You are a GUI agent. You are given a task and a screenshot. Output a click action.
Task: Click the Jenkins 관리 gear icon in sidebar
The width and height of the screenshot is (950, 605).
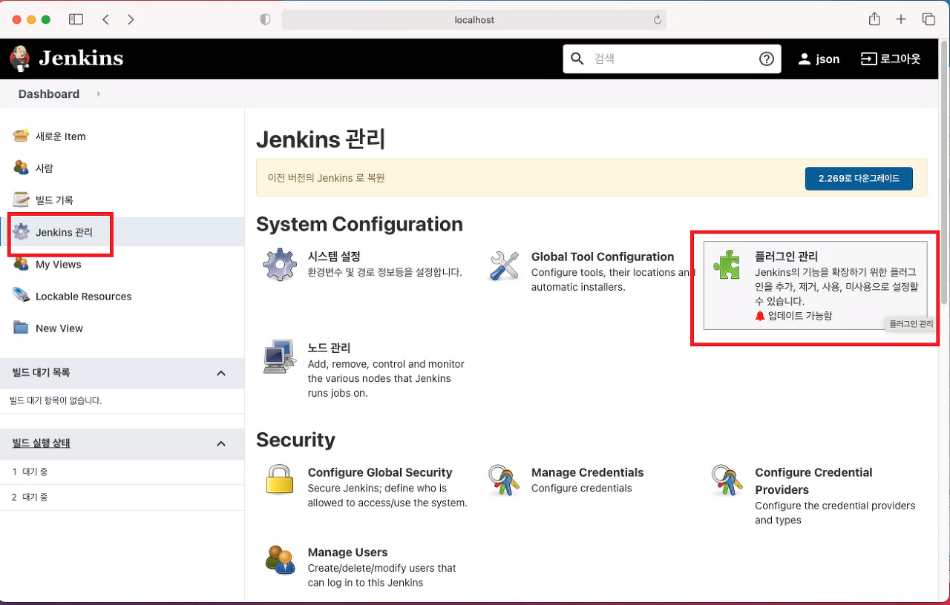21,232
